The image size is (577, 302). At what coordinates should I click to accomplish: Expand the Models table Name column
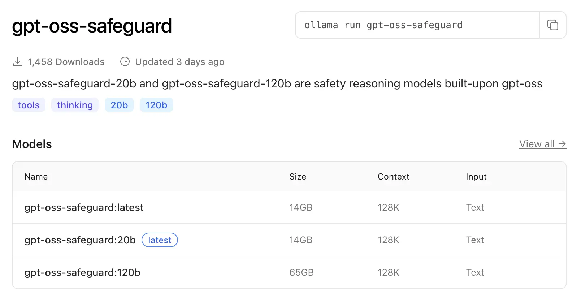tap(36, 177)
